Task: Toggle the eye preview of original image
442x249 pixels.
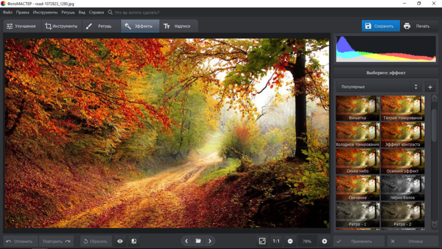Action: click(120, 241)
